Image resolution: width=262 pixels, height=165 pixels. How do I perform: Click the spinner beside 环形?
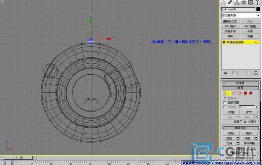238,117
